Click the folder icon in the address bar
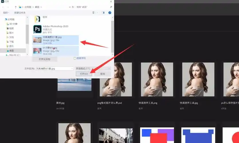Image resolution: width=239 pixels, height=143 pixels. pyautogui.click(x=20, y=7)
